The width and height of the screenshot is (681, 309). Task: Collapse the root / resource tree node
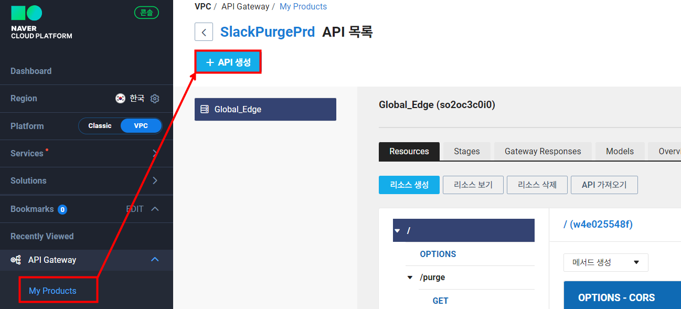(398, 231)
